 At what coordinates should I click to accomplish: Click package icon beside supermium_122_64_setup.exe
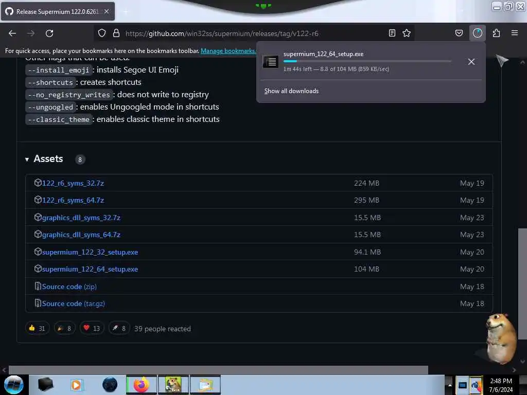38,268
